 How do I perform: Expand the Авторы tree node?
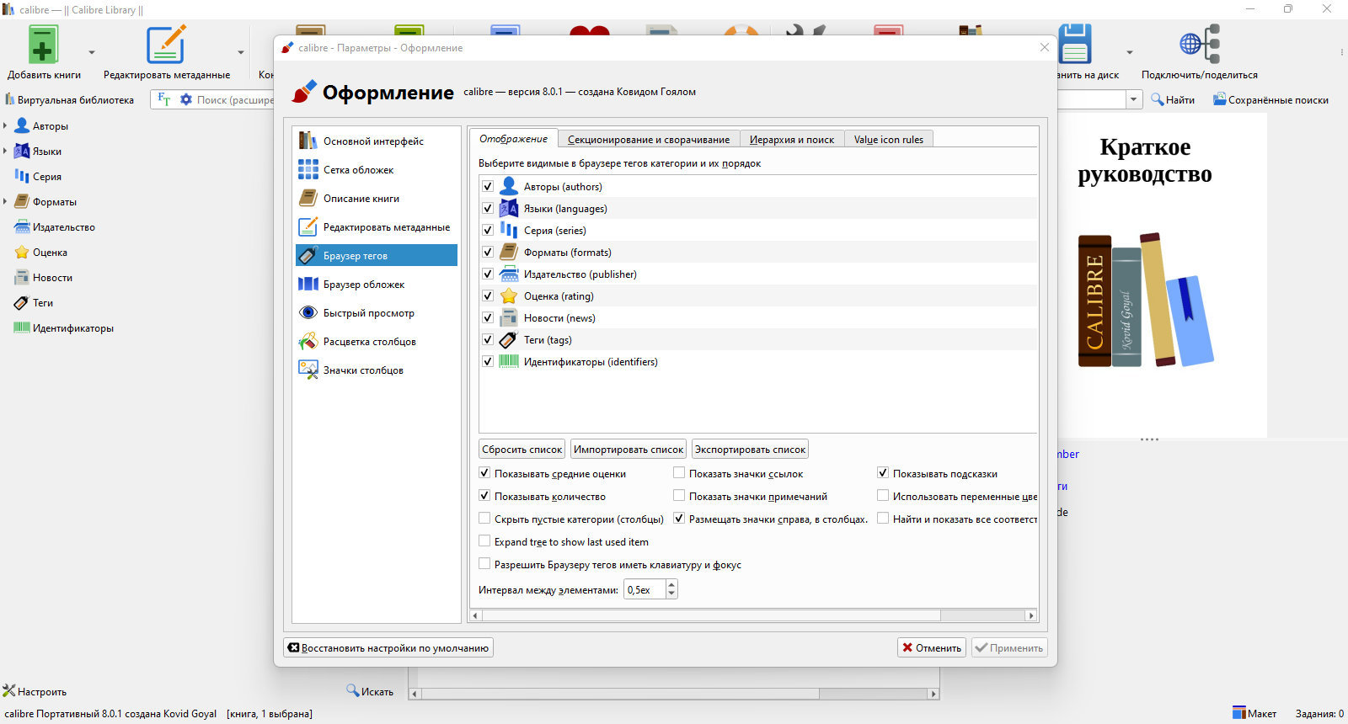(x=5, y=126)
